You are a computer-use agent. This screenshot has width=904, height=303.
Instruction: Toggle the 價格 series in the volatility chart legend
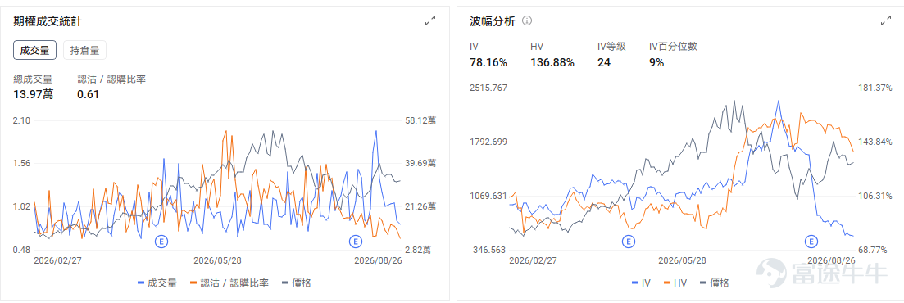pyautogui.click(x=715, y=283)
